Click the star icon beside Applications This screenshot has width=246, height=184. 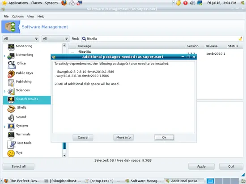pyautogui.click(x=4, y=3)
